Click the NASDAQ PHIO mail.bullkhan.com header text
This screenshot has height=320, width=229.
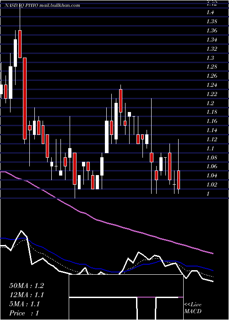point(42,5)
